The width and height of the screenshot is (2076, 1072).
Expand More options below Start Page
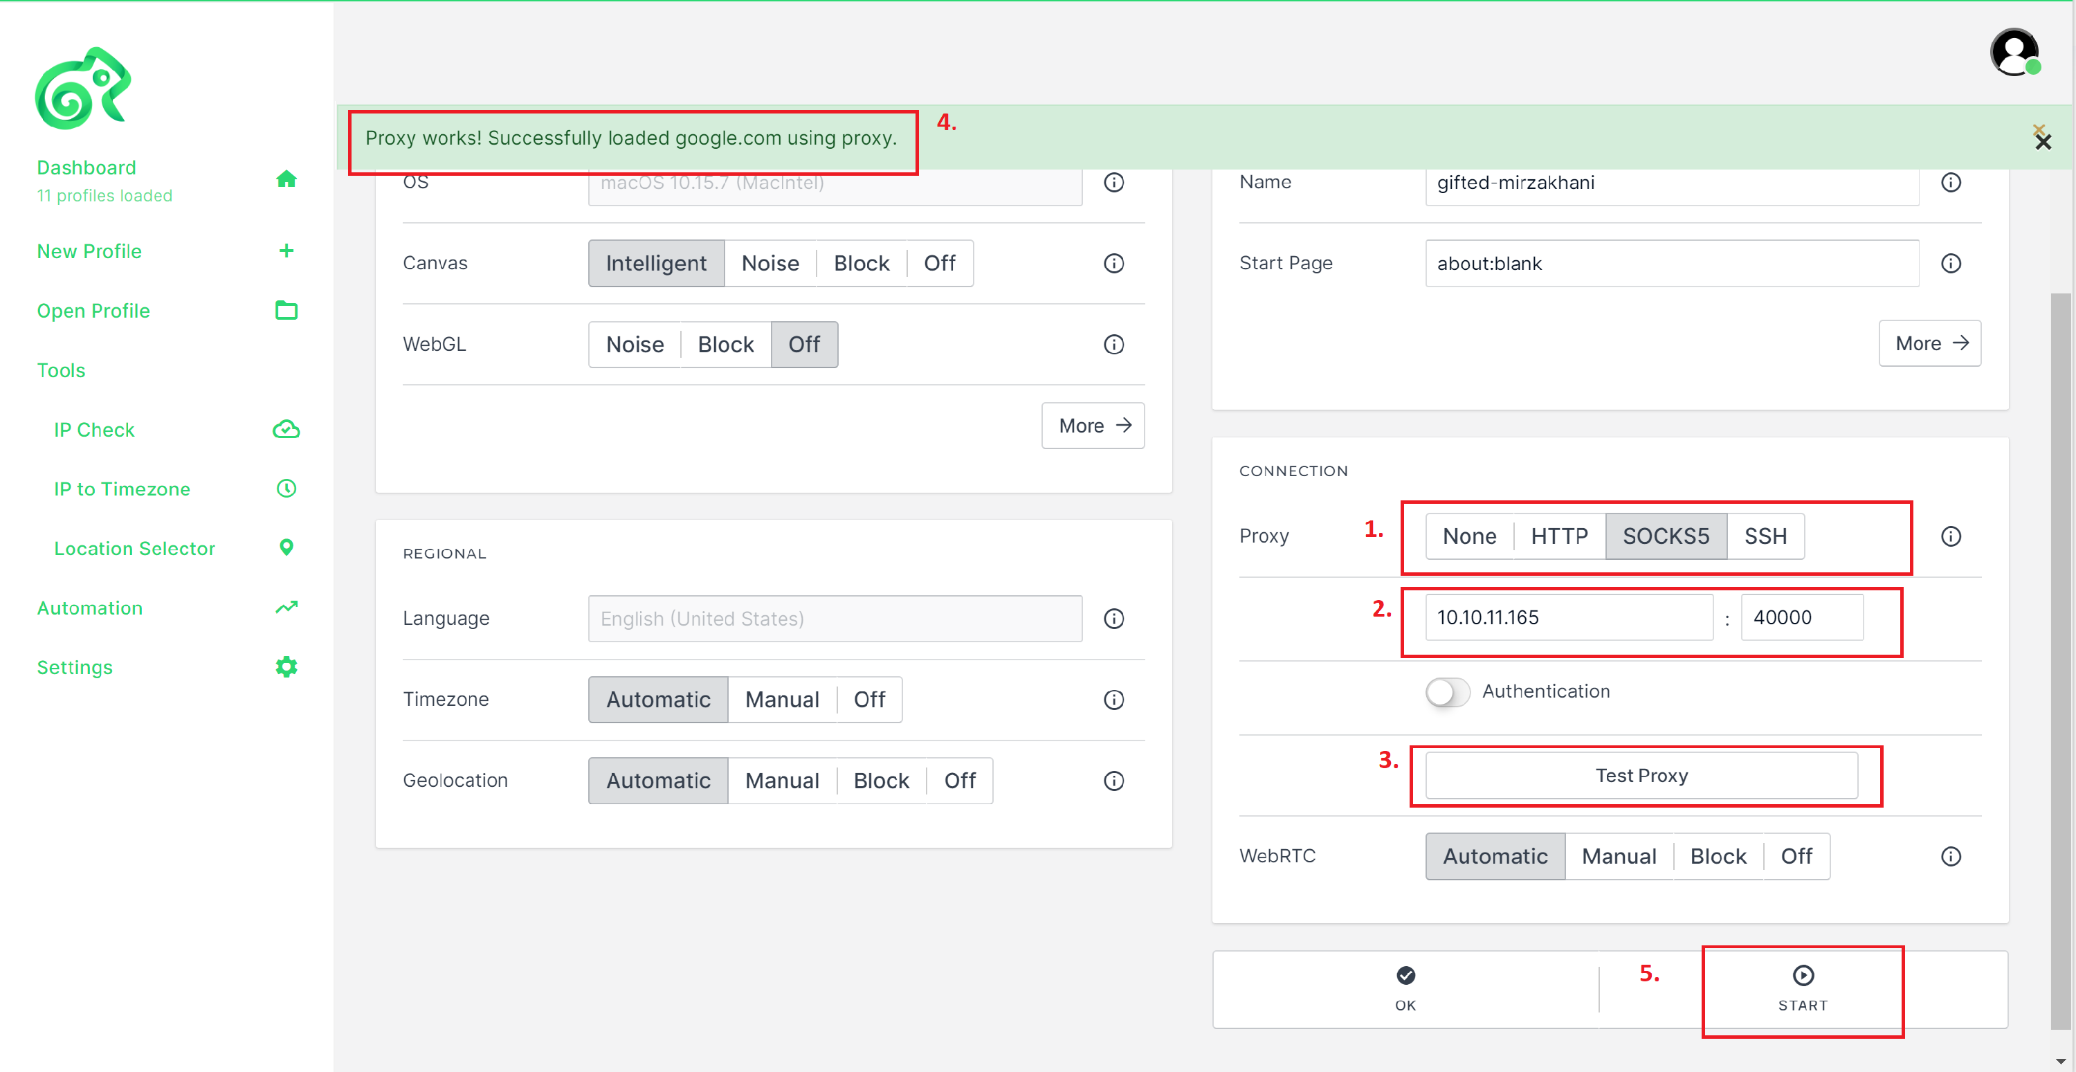point(1929,343)
